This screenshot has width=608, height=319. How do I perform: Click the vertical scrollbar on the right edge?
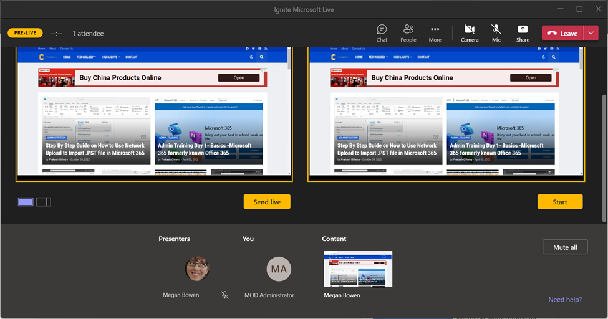[x=604, y=158]
